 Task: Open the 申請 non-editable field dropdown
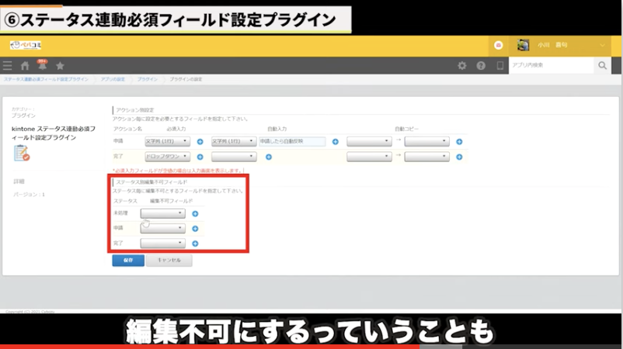pyautogui.click(x=163, y=229)
